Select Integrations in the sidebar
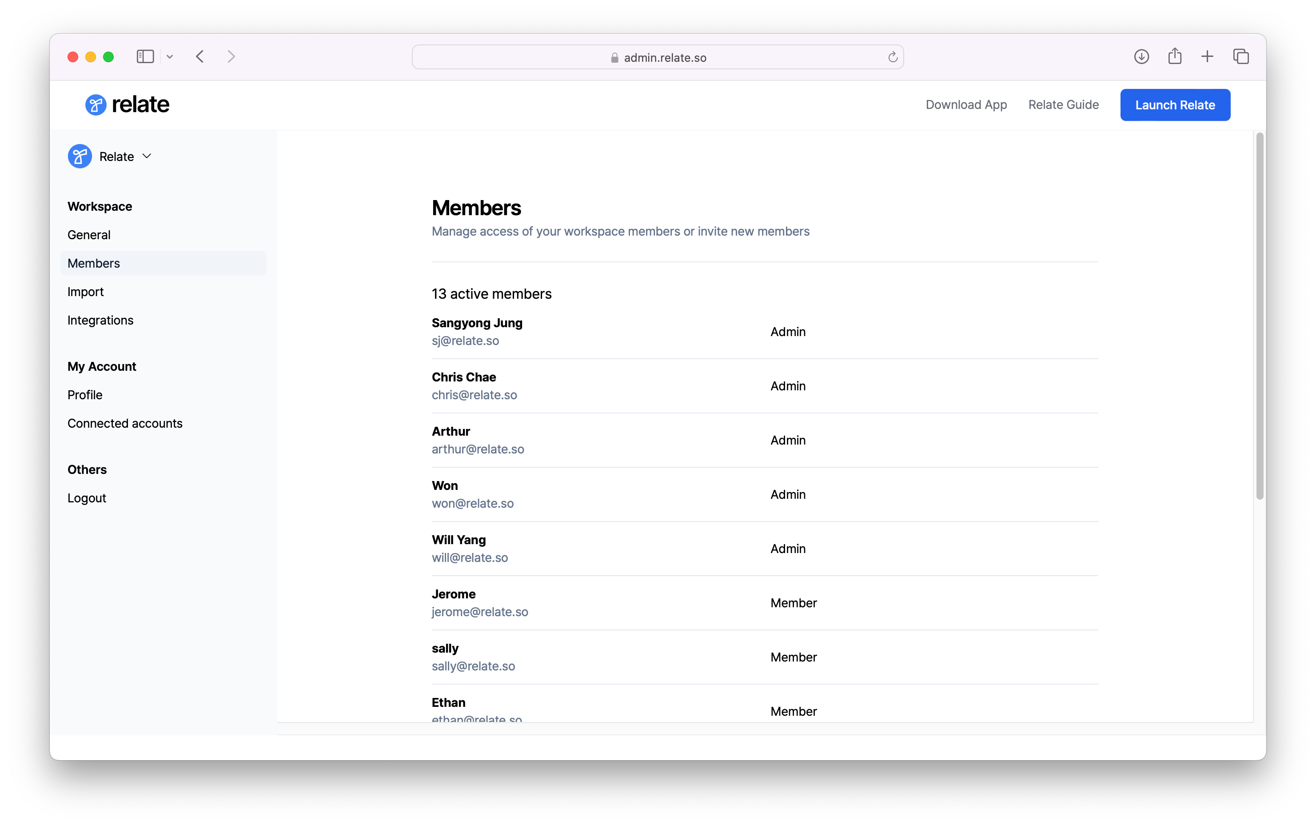This screenshot has height=826, width=1316. coord(100,320)
